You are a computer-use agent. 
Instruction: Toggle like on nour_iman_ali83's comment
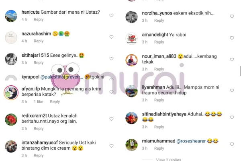[x=232, y=60]
